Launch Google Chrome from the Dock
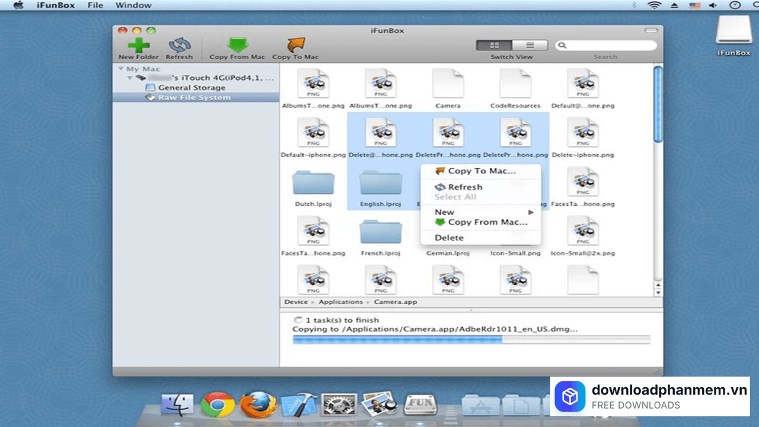Viewport: 759px width, 427px height. click(218, 406)
